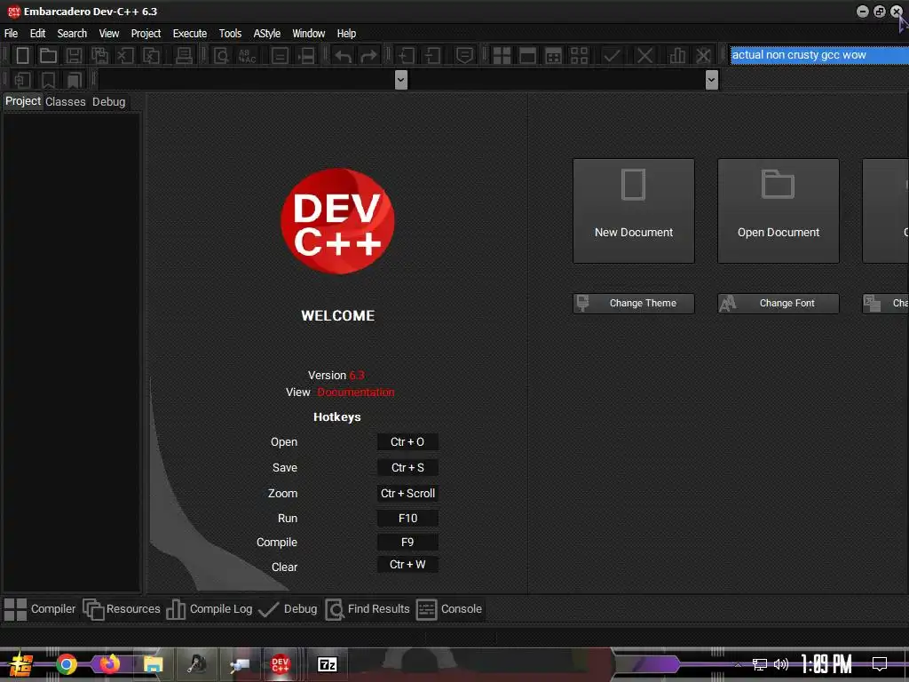Click the New Document tile
This screenshot has width=909, height=682.
634,211
